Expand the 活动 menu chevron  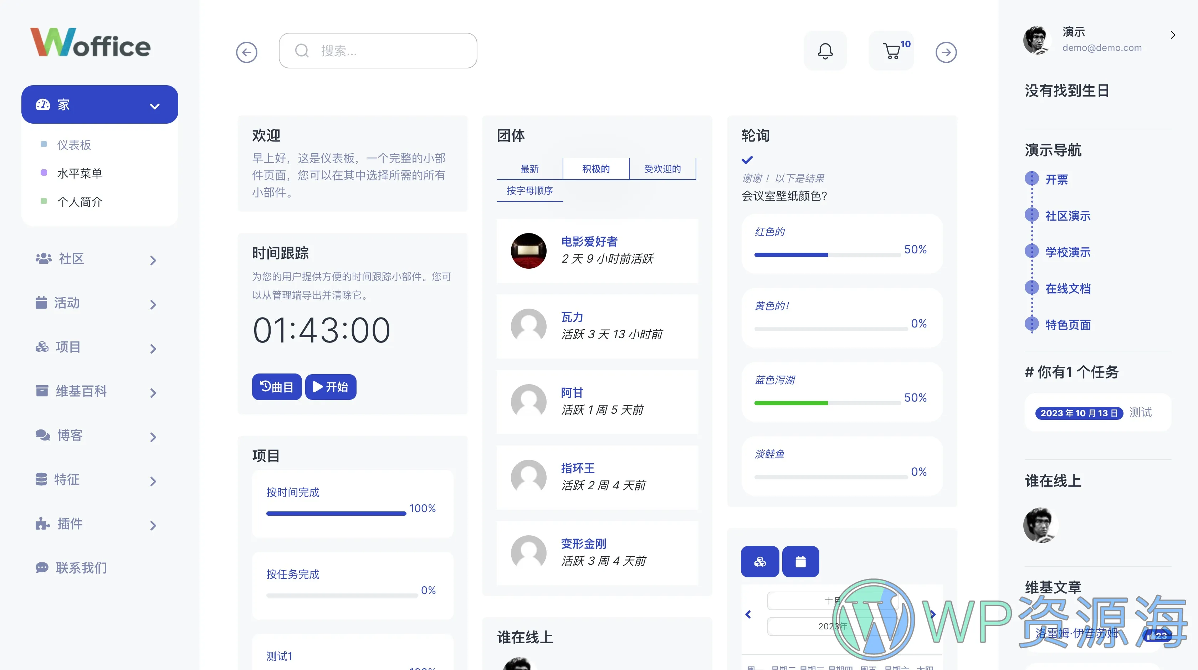(x=153, y=305)
